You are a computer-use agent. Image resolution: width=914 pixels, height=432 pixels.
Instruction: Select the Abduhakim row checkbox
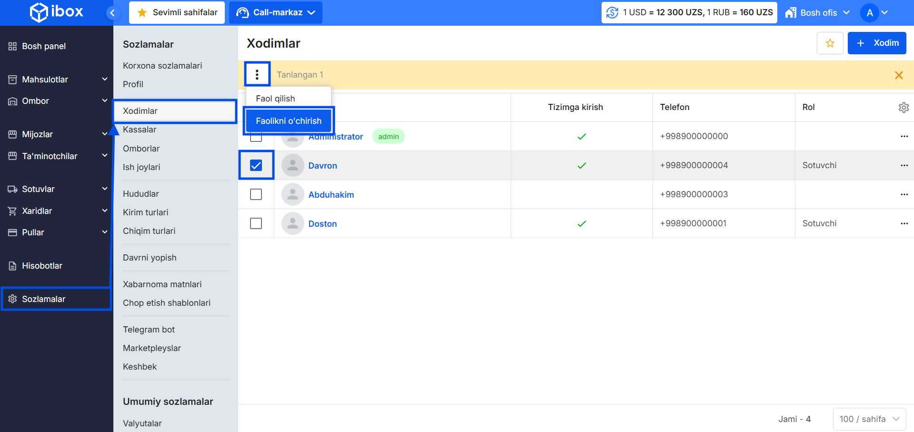(x=256, y=194)
